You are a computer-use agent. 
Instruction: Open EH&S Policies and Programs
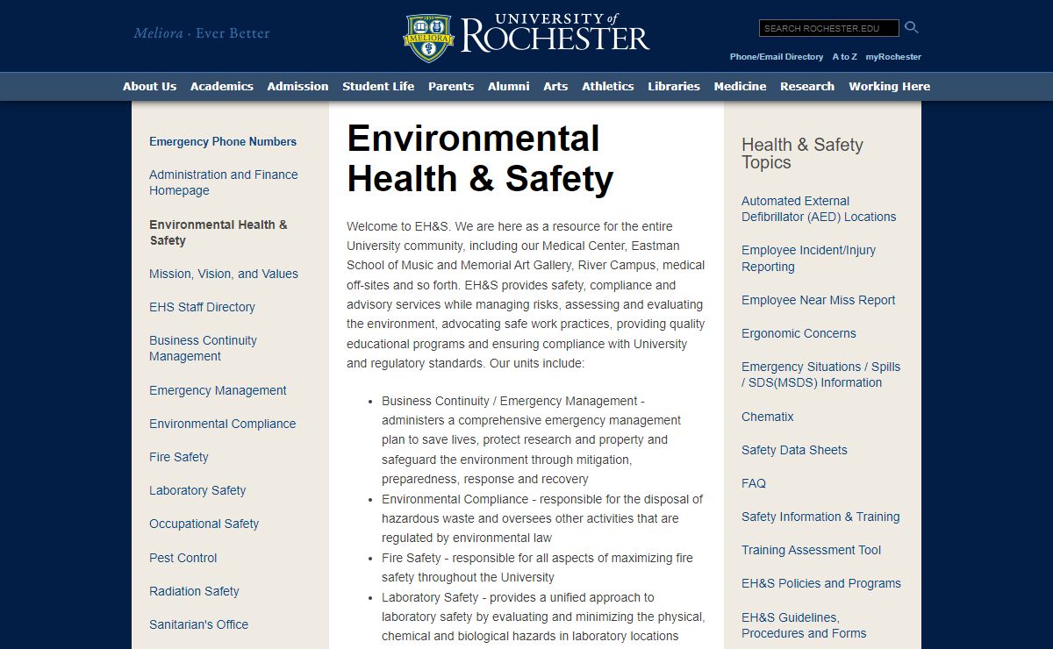(x=821, y=583)
